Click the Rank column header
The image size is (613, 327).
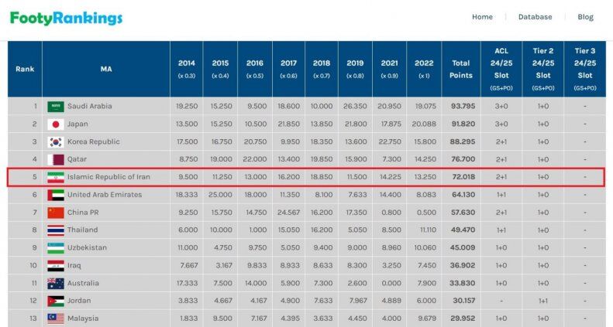coord(25,69)
